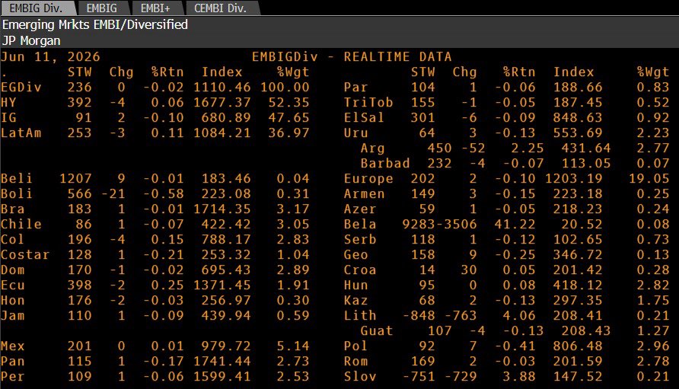
Task: Select the HY row label
Action: (8, 102)
